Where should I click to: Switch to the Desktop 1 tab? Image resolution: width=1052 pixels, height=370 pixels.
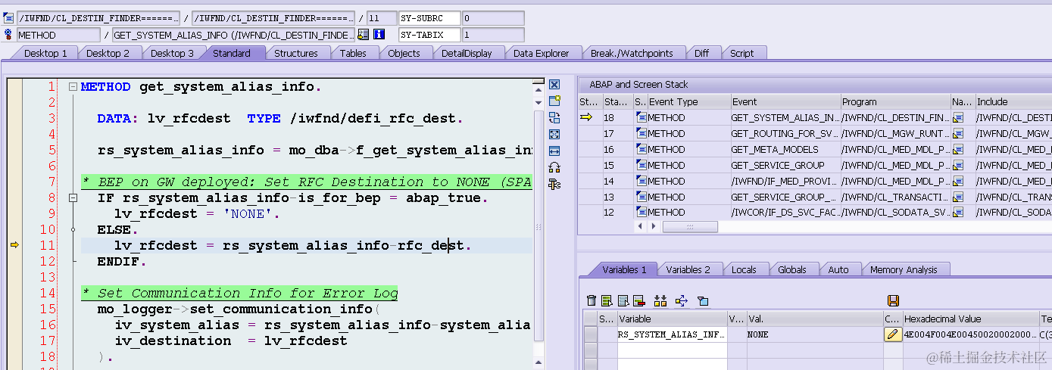45,53
